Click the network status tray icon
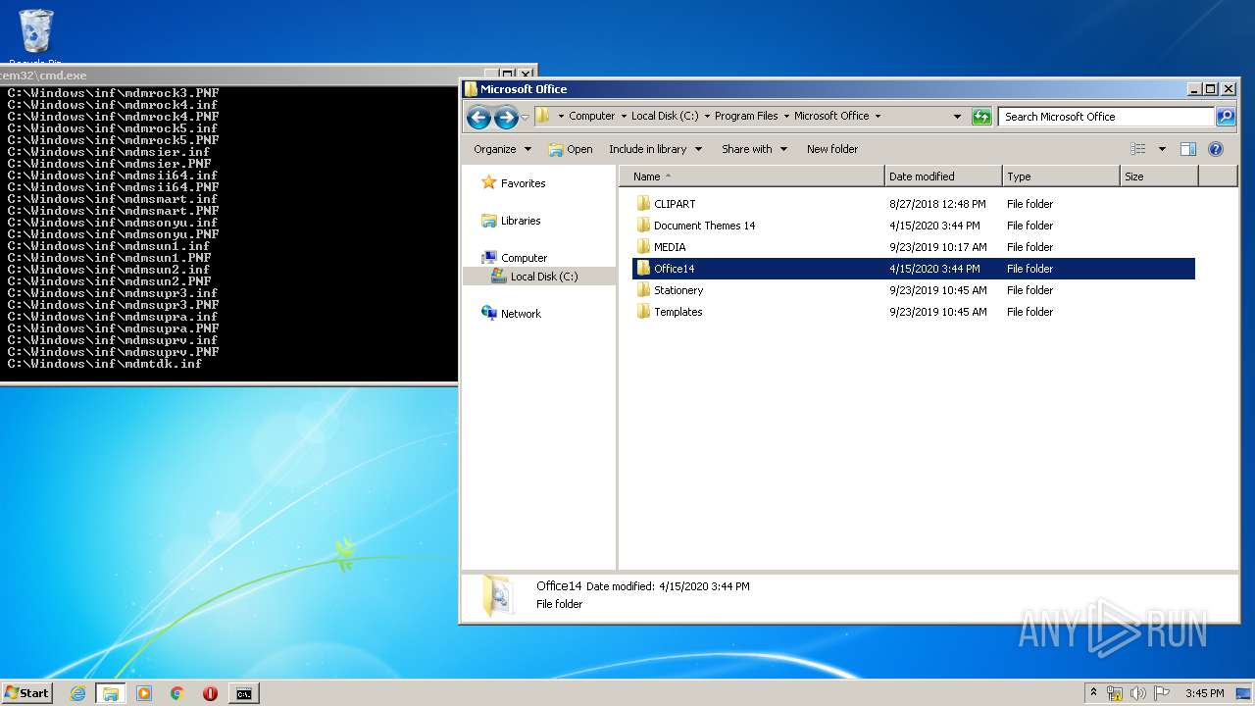Image resolution: width=1255 pixels, height=706 pixels. [1115, 693]
